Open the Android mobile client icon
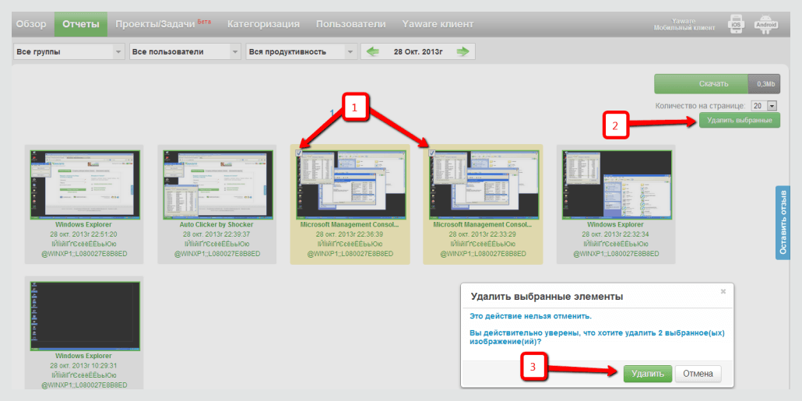Image resolution: width=802 pixels, height=401 pixels. click(765, 25)
